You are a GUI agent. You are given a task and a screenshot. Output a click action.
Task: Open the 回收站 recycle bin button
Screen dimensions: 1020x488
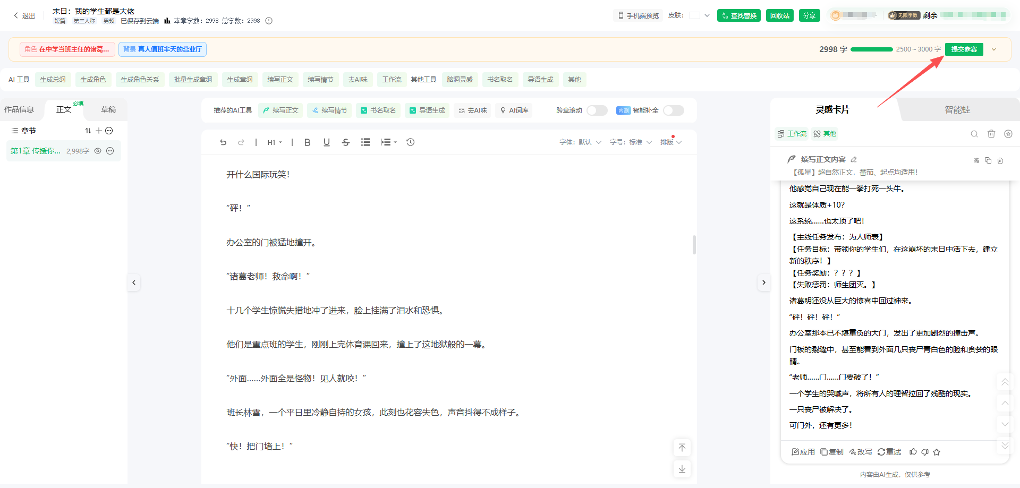780,15
